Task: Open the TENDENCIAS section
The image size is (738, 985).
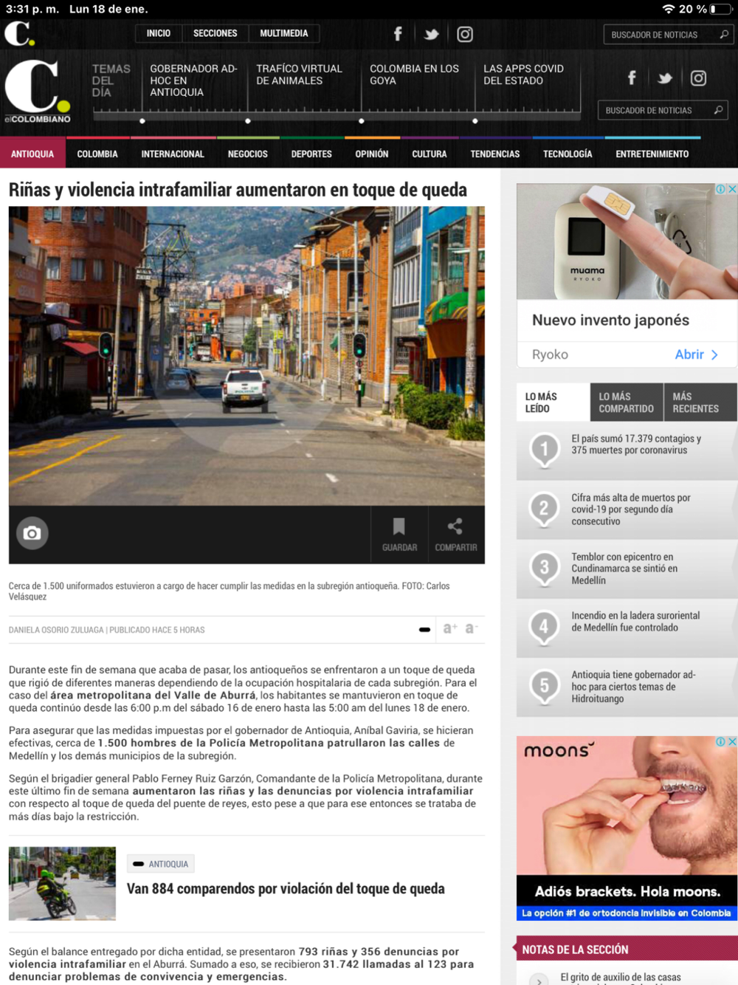Action: coord(495,154)
